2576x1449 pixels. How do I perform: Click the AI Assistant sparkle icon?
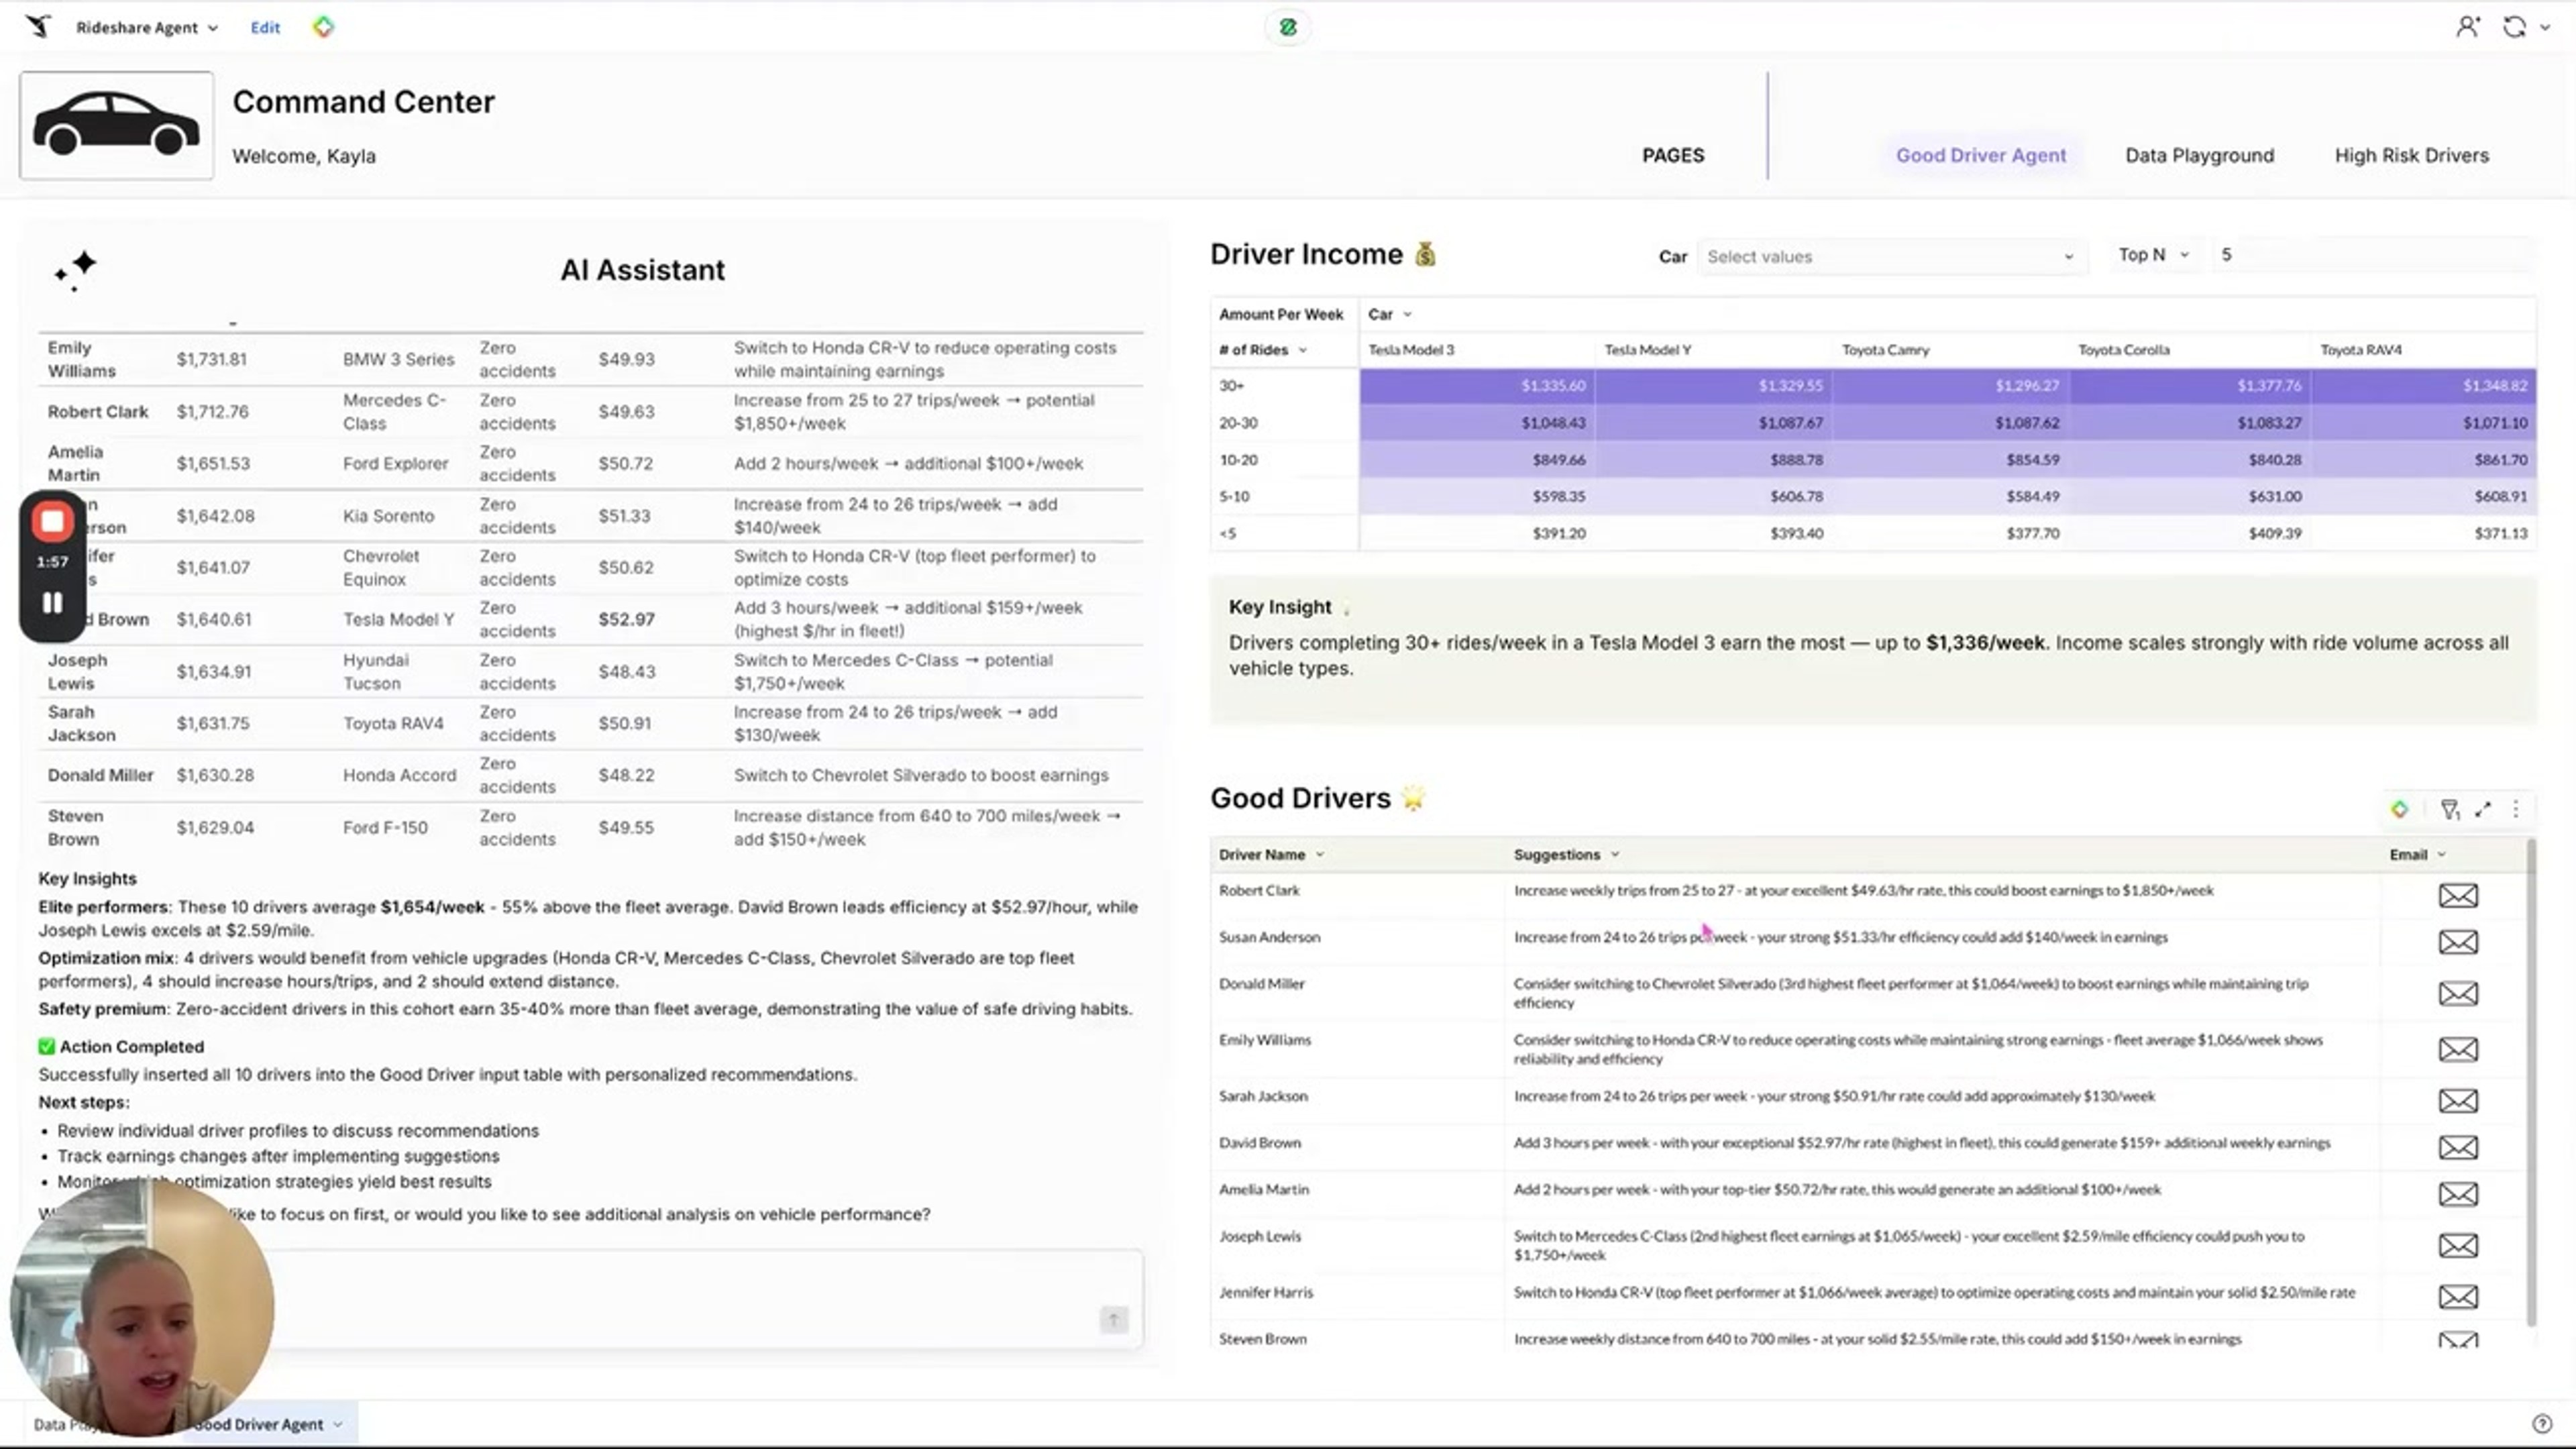click(x=76, y=270)
